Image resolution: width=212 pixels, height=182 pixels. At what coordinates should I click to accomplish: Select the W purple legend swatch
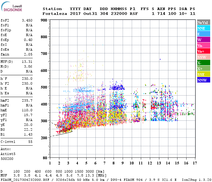point(204,40)
